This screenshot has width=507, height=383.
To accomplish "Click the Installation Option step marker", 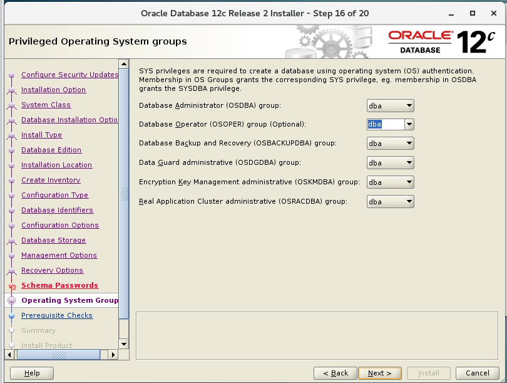I will [12, 90].
